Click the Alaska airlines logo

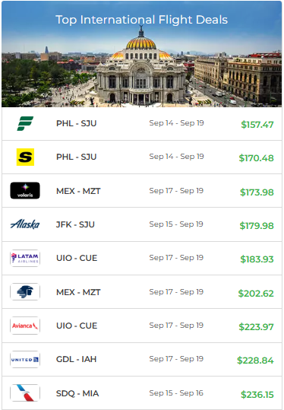point(25,224)
